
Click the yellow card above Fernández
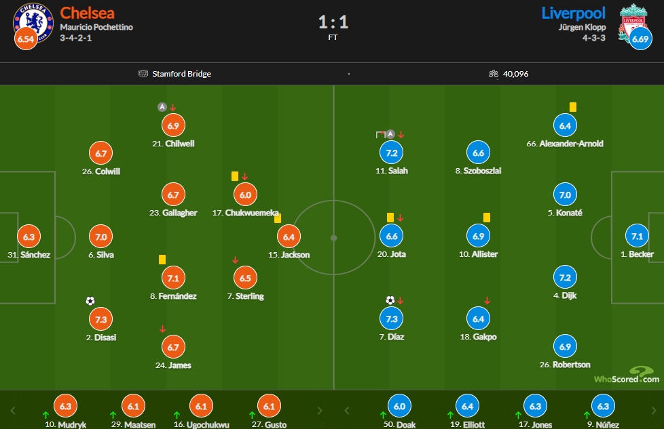point(162,260)
